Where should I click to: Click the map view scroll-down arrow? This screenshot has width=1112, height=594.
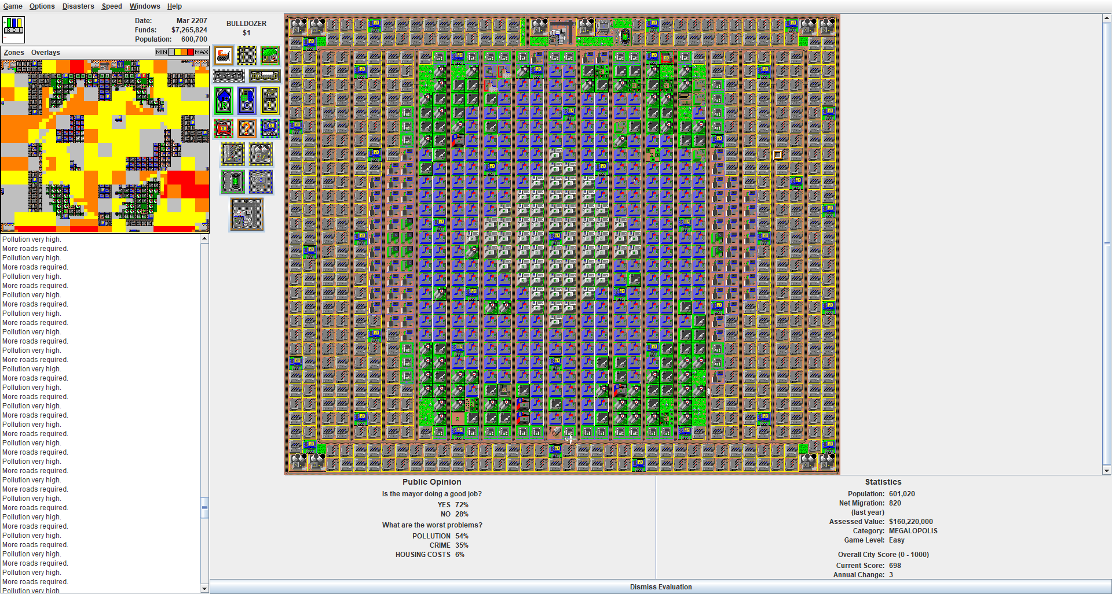[x=1107, y=471]
